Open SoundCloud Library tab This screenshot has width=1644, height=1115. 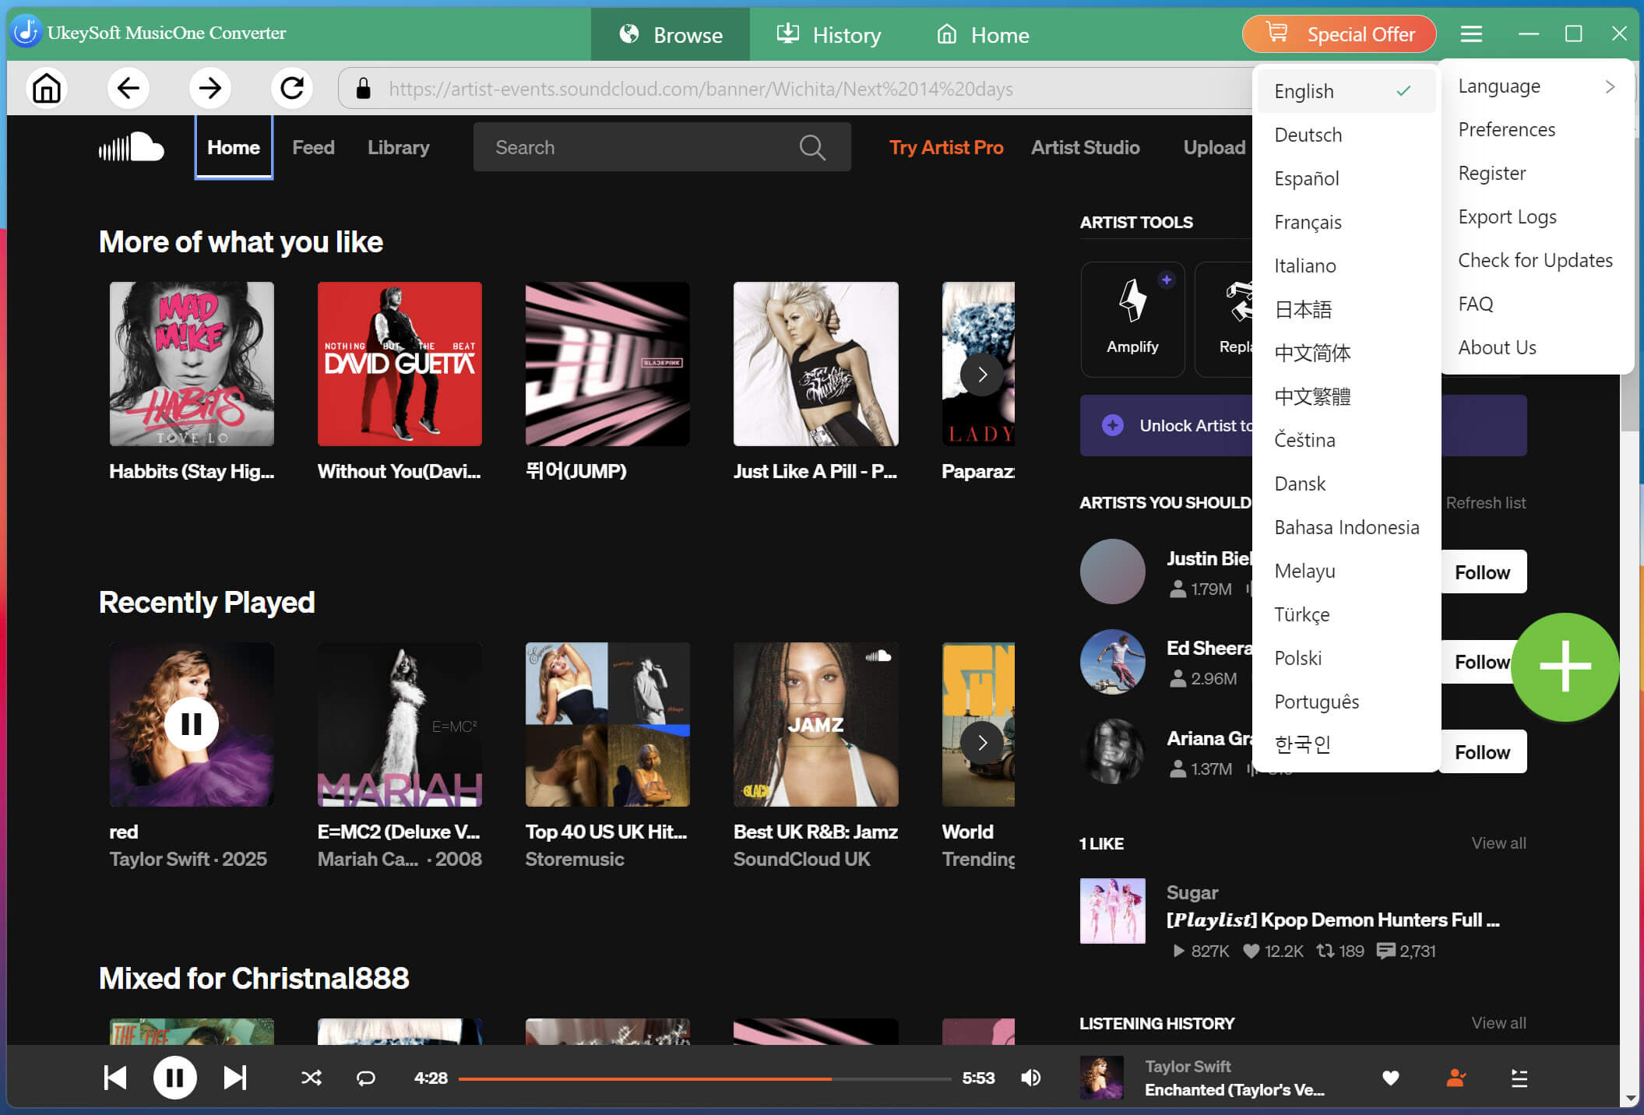pos(399,147)
